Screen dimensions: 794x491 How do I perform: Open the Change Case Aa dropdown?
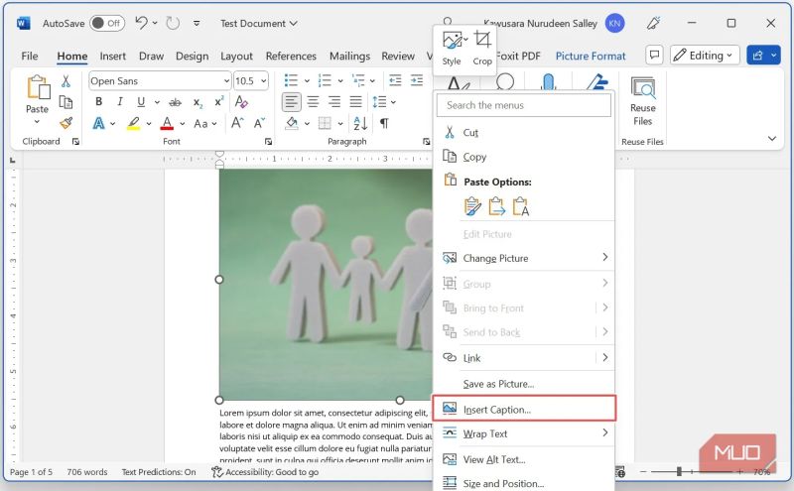(x=205, y=124)
